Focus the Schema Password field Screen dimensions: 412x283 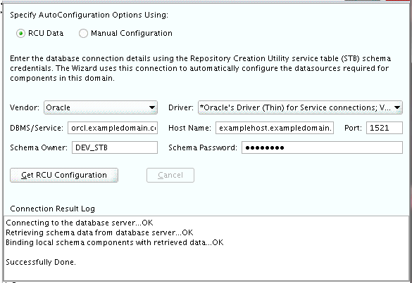(x=322, y=147)
